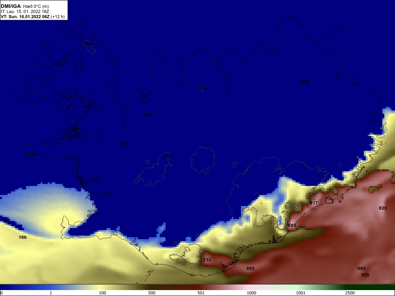Screen dimensions: 395x296
Task: Click the -686 value in the northeast
Action: pyautogui.click(x=305, y=82)
